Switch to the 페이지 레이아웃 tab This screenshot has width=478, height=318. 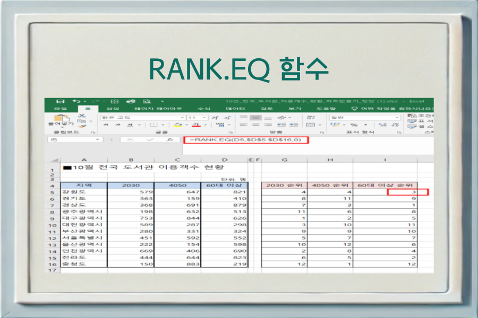click(x=158, y=109)
